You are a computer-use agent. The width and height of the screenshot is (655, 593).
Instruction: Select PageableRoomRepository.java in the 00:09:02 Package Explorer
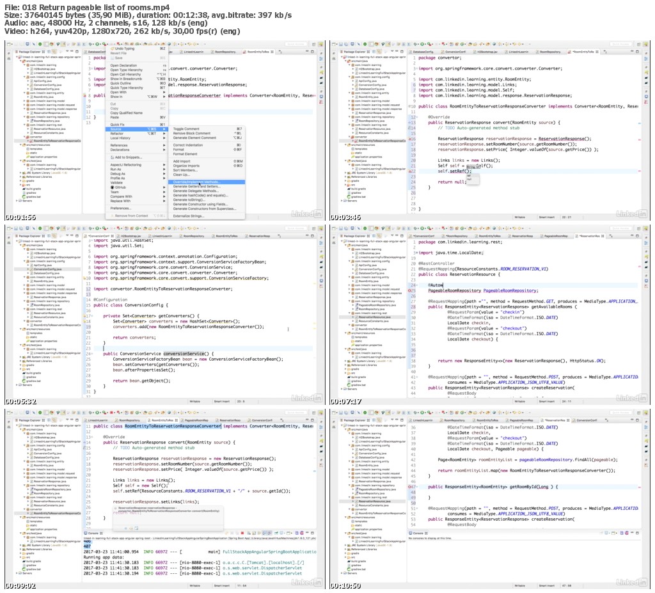coord(52,489)
